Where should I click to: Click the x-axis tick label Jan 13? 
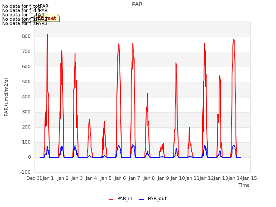pos(221,178)
